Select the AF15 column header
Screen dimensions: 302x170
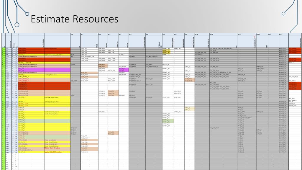pyautogui.click(x=284, y=34)
